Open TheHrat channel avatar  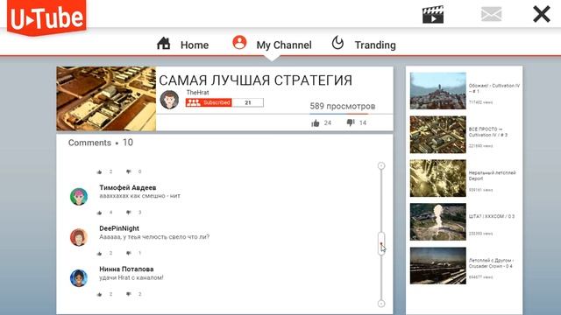pyautogui.click(x=169, y=100)
